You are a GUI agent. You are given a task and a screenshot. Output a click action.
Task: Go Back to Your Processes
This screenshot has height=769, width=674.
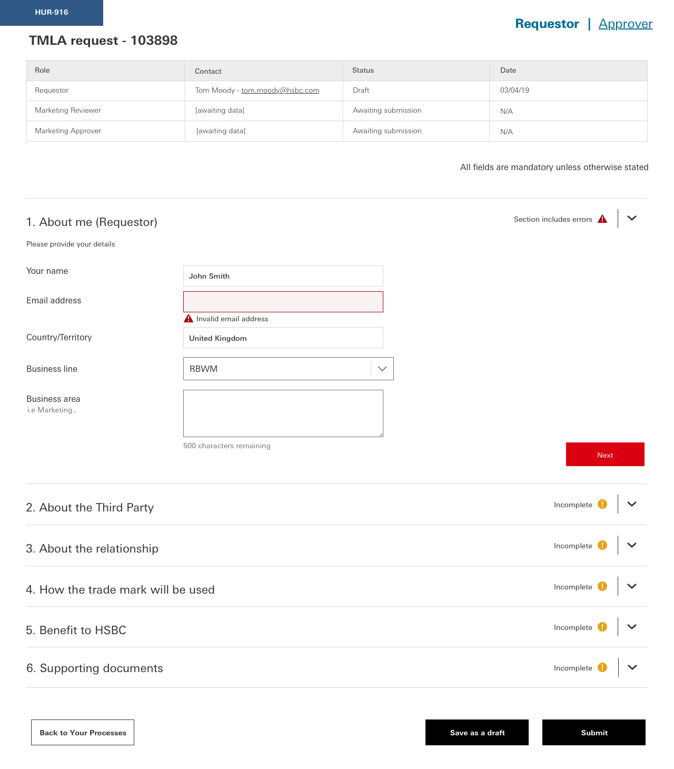point(83,733)
